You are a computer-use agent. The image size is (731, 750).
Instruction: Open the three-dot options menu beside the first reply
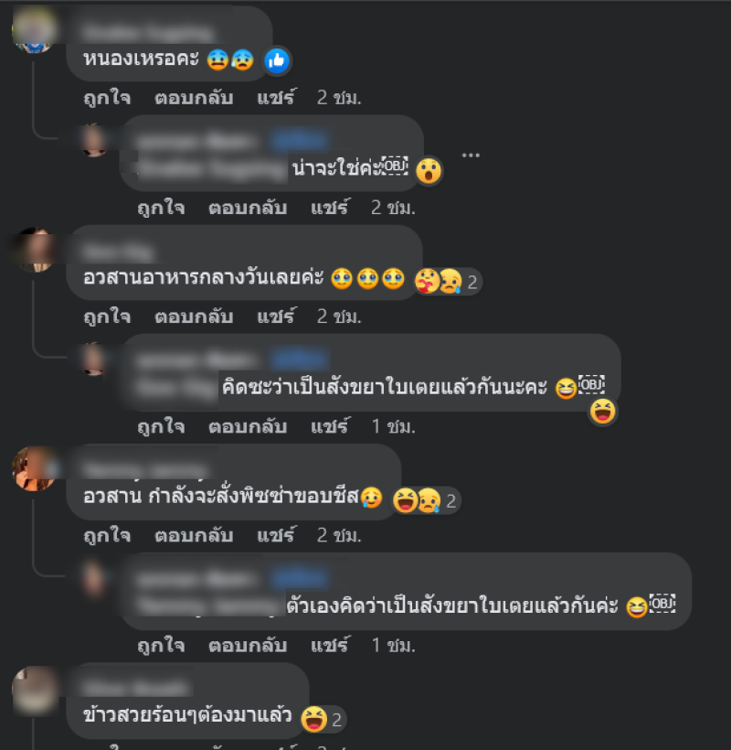[471, 155]
